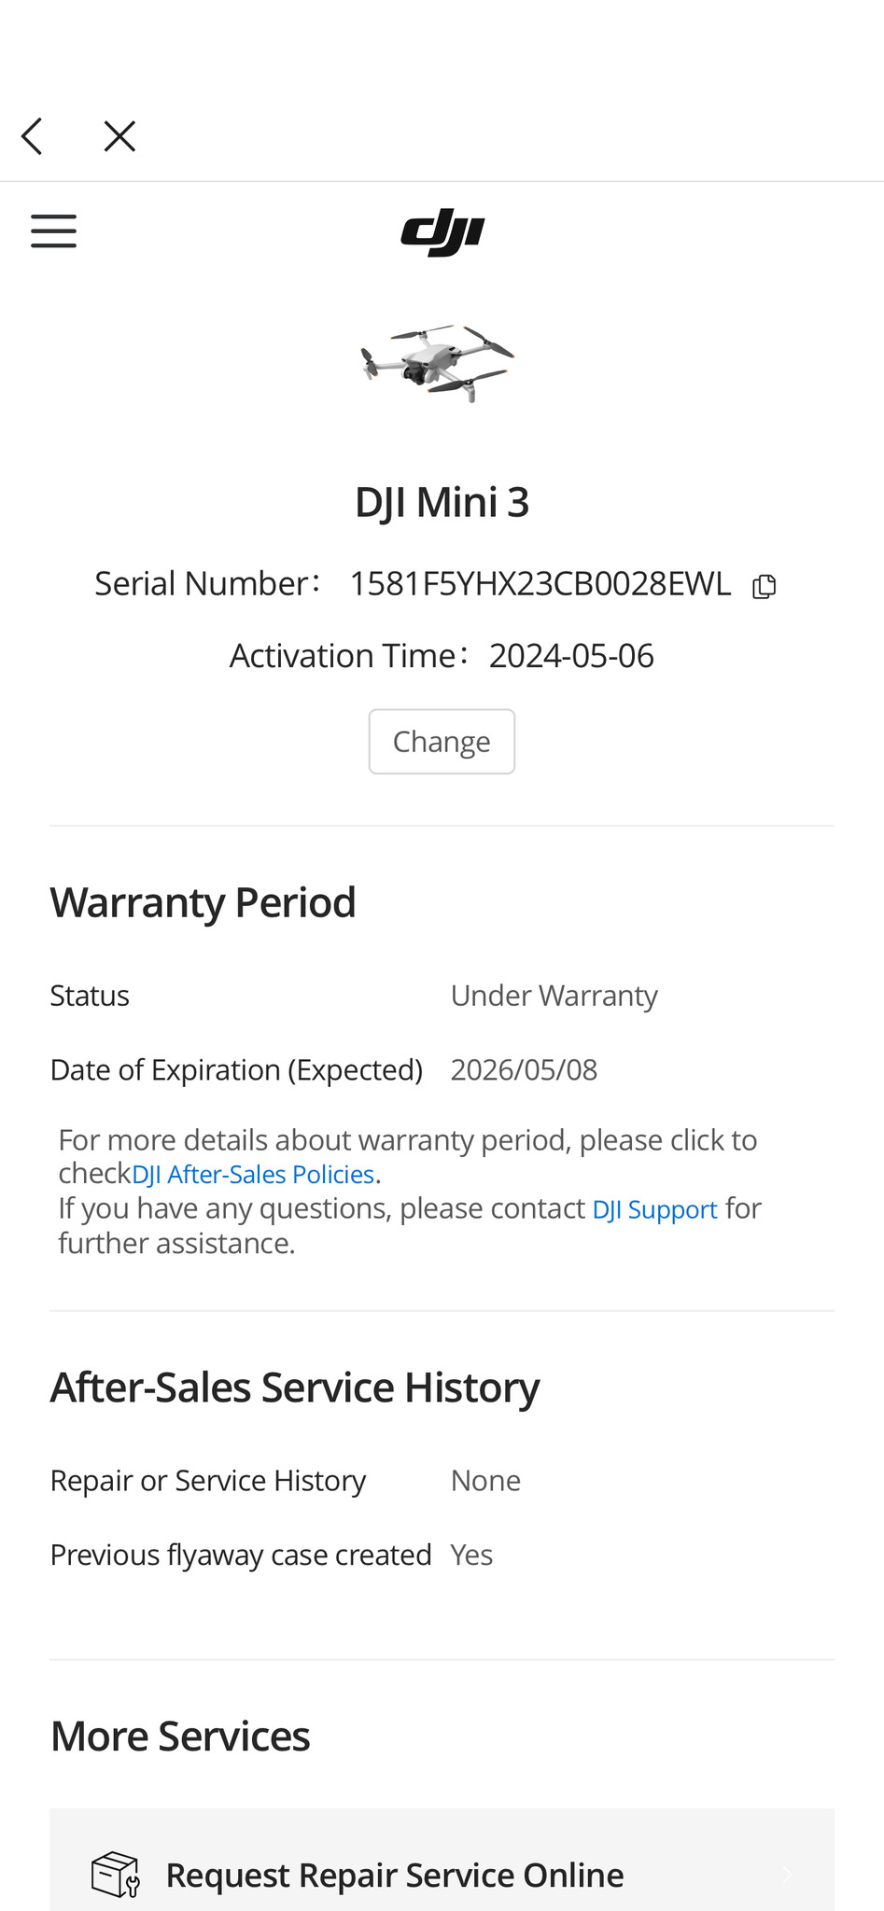
Task: Select Request Repair Service Online
Action: pyautogui.click(x=395, y=1875)
